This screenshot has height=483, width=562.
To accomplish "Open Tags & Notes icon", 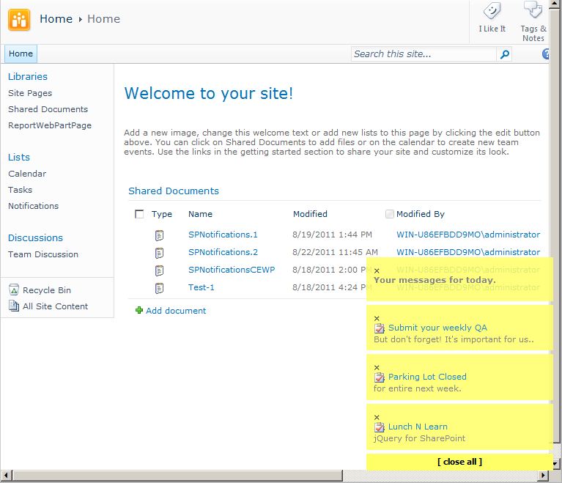I will [533, 11].
